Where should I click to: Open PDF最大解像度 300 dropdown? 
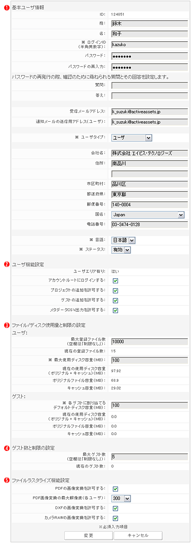pyautogui.click(x=121, y=498)
